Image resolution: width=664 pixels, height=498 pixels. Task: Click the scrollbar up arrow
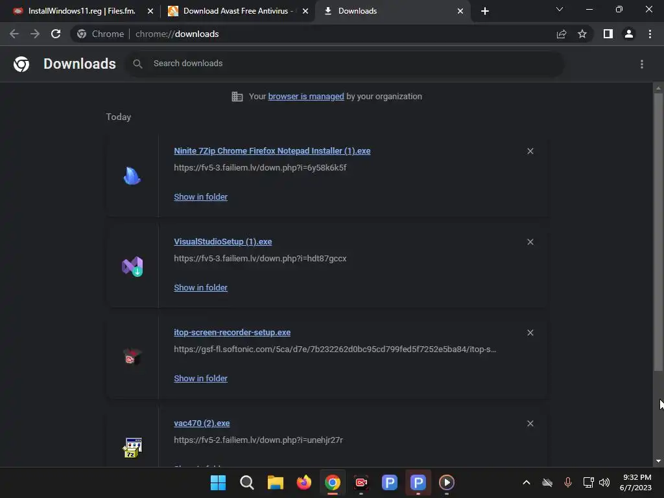pos(658,88)
